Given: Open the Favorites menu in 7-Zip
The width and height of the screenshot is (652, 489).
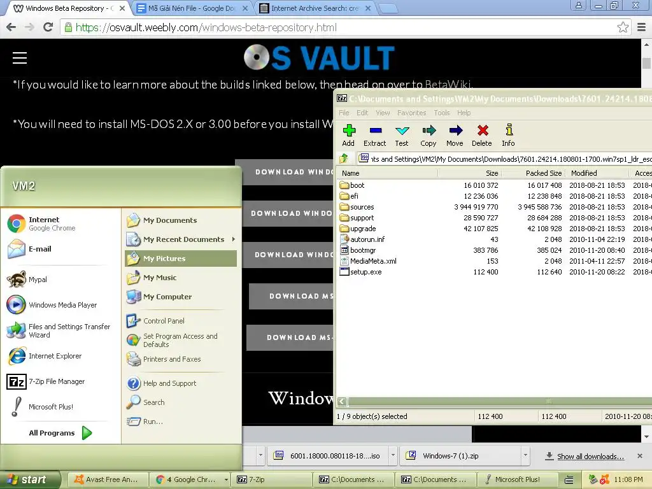Looking at the screenshot, I should (x=411, y=113).
